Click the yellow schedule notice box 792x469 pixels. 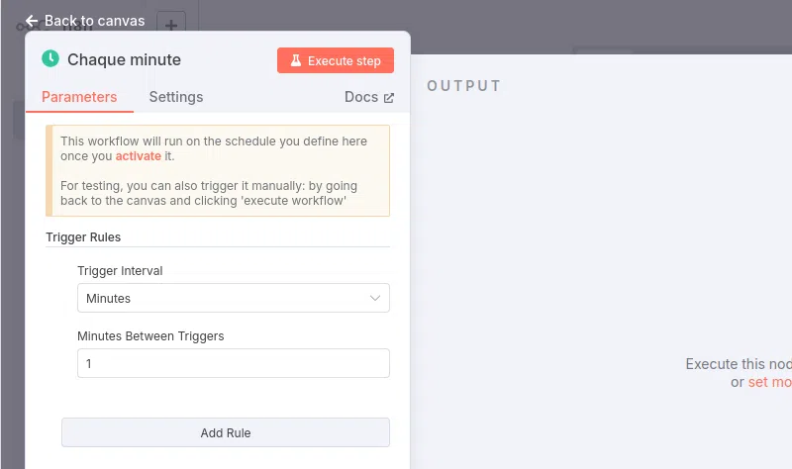point(218,193)
